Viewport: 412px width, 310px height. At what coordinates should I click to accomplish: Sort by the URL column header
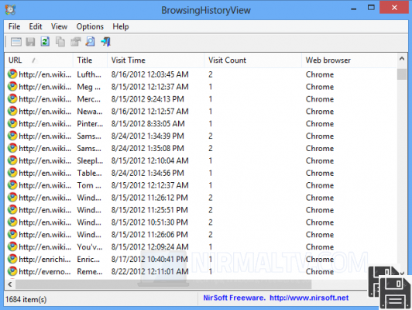[39, 60]
